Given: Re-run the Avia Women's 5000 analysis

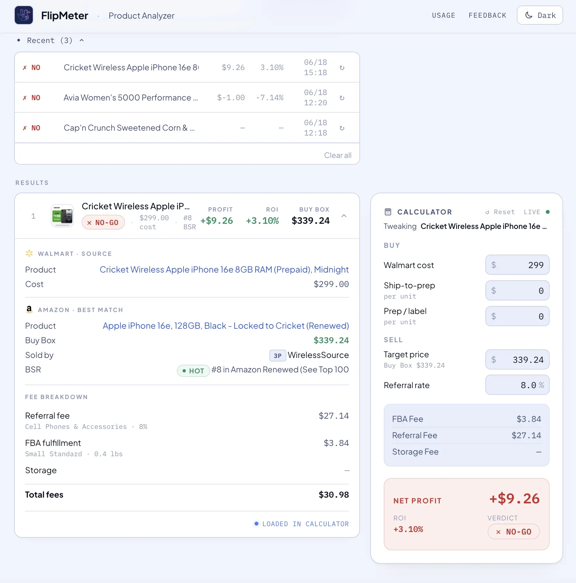Looking at the screenshot, I should pyautogui.click(x=342, y=98).
